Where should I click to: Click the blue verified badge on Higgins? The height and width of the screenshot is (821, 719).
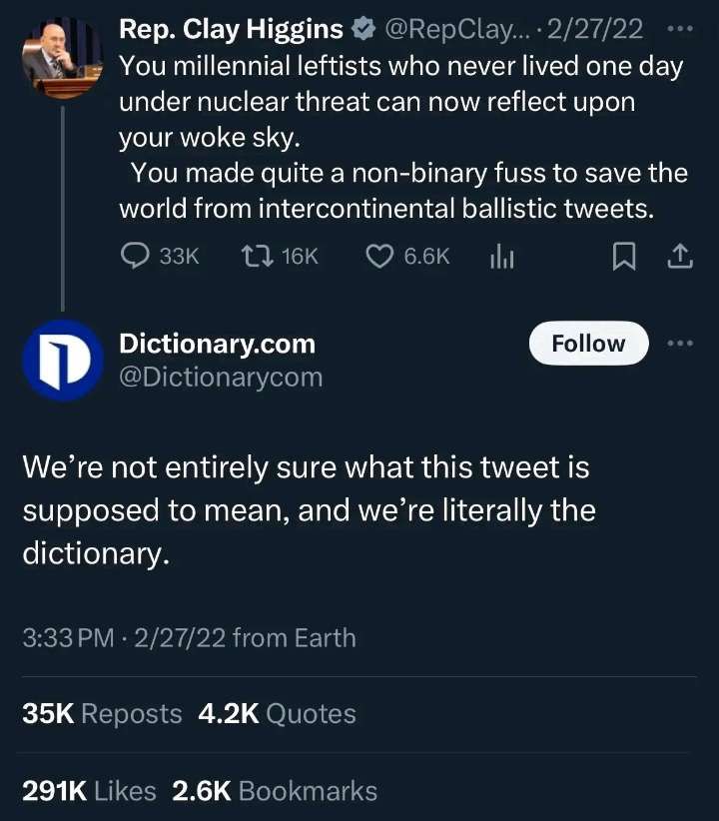click(x=362, y=30)
